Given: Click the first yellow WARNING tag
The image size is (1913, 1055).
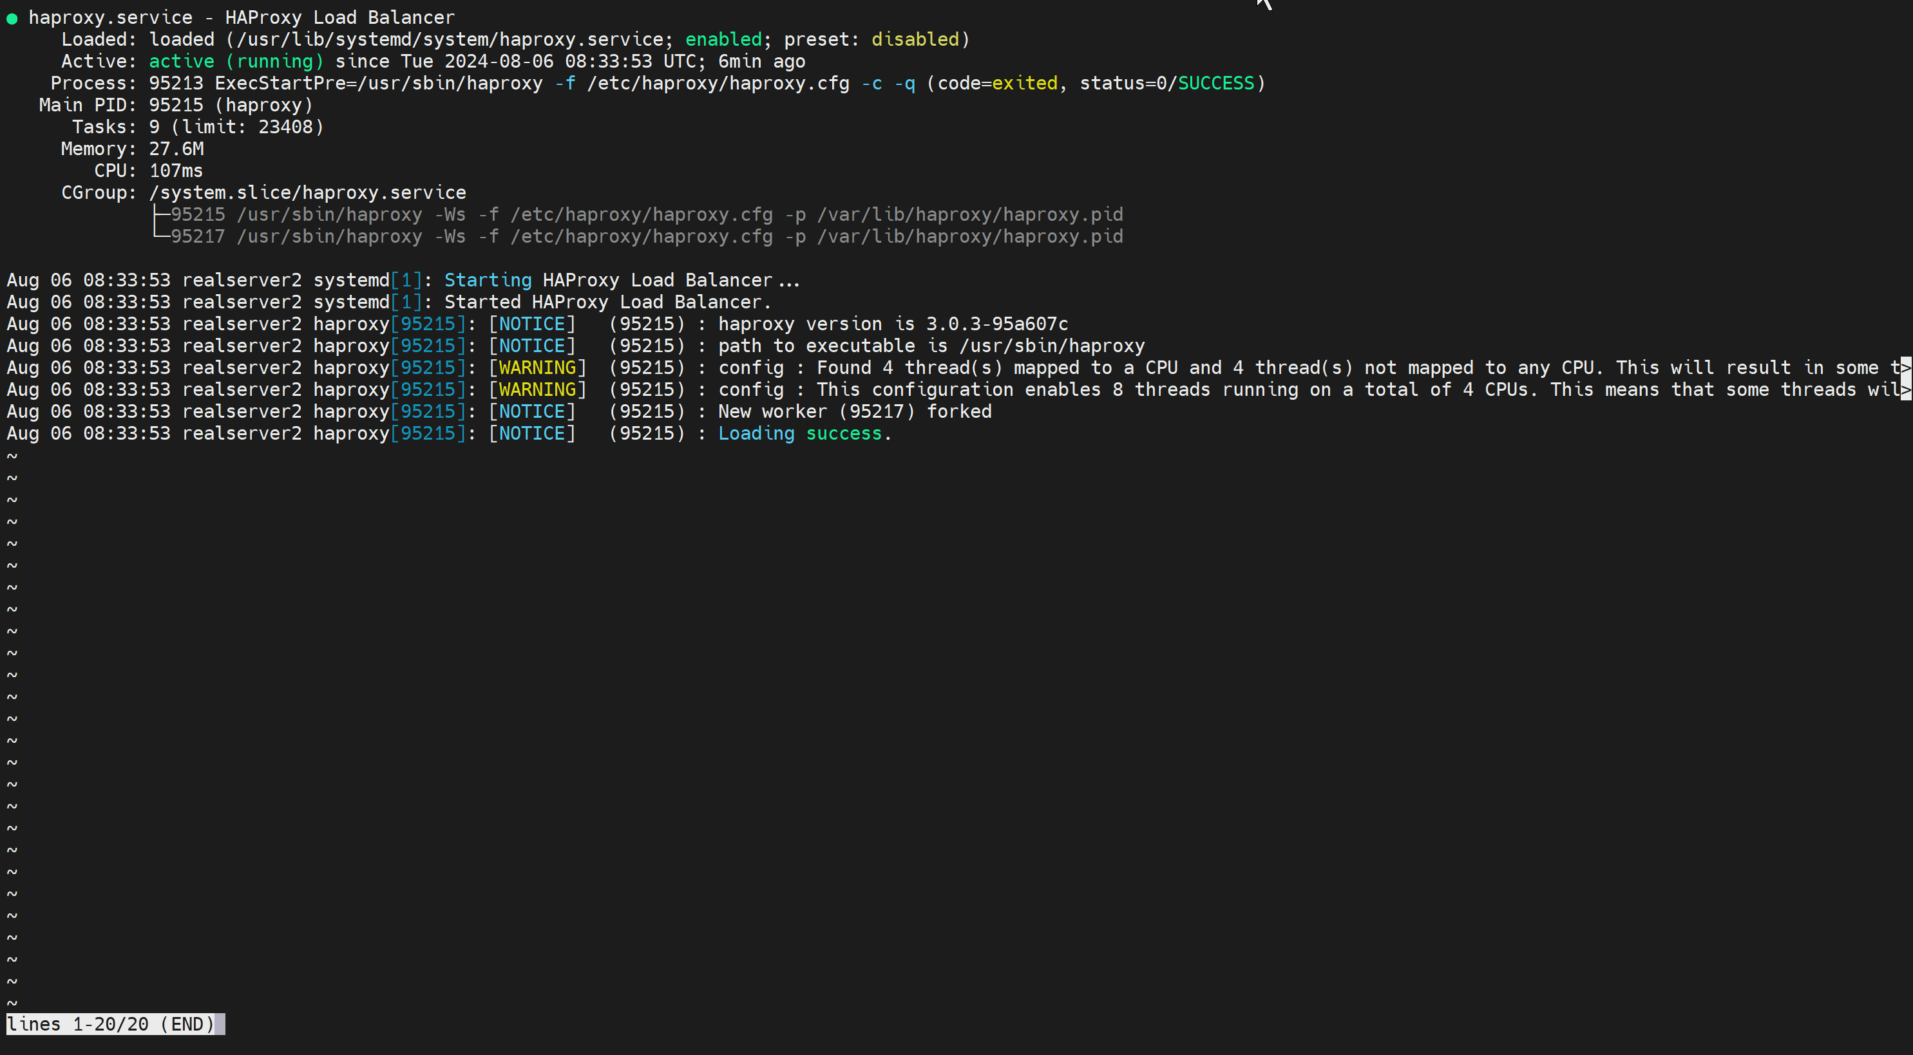Looking at the screenshot, I should point(537,368).
